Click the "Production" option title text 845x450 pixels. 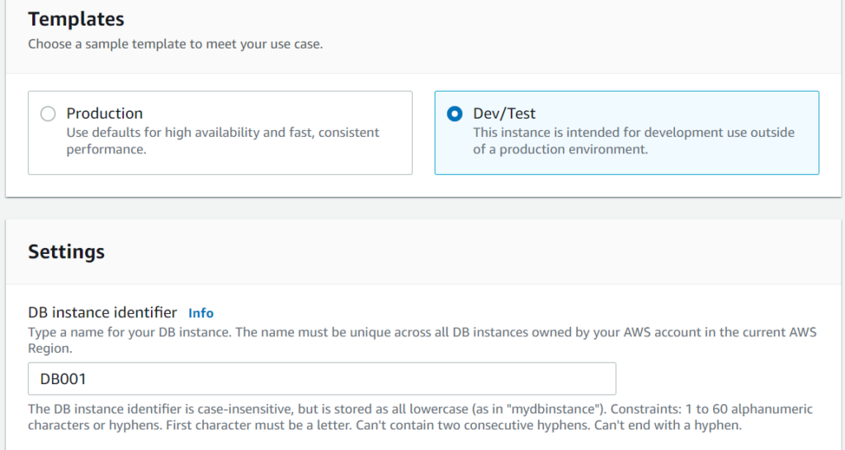(105, 114)
